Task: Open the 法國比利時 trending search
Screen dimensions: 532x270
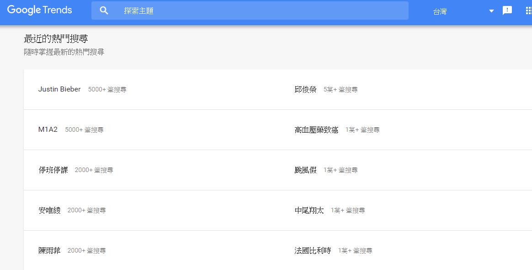Action: tap(313, 251)
